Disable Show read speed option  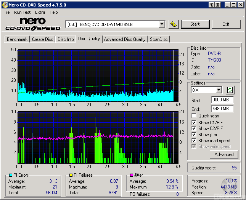194,140
